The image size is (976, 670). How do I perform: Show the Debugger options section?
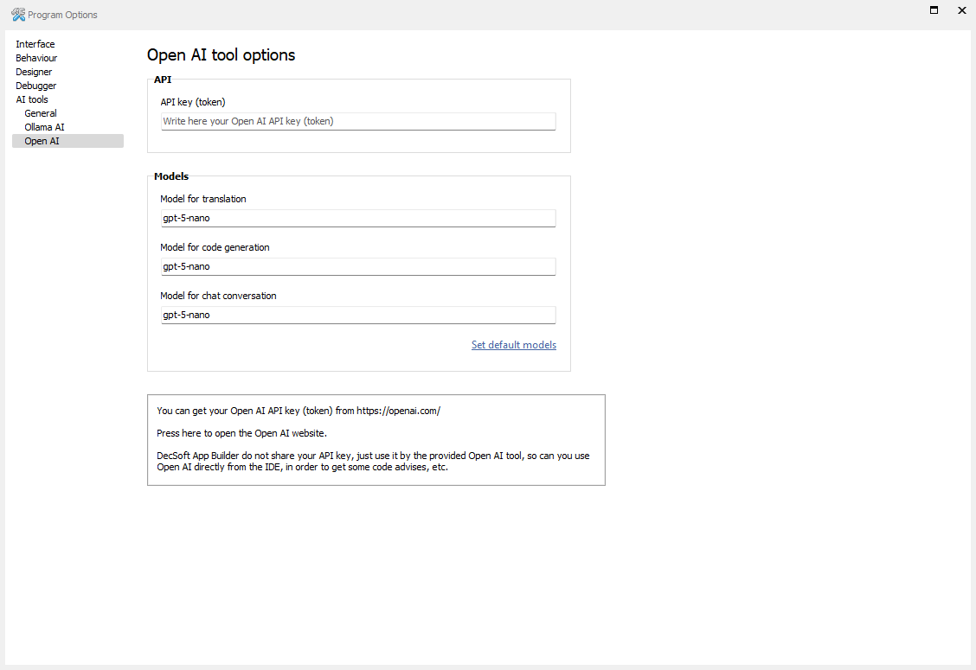pos(36,86)
